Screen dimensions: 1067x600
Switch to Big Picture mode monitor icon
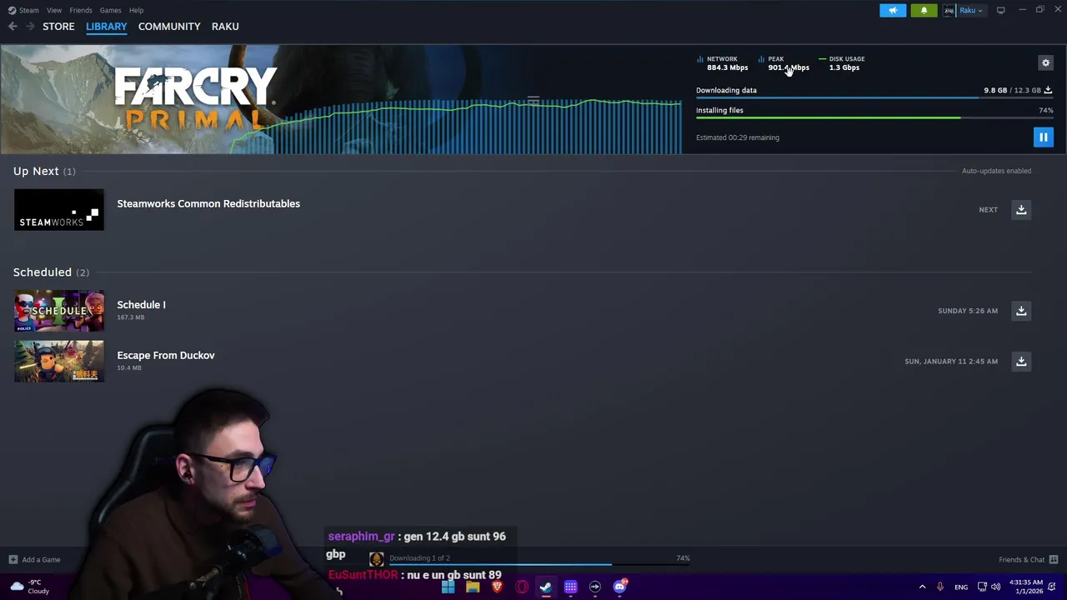point(1000,10)
